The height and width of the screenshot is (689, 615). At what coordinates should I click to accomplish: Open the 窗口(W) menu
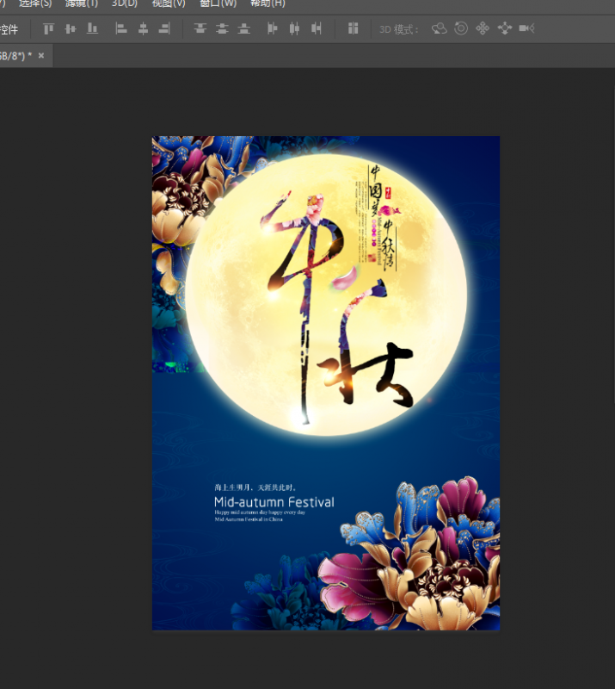point(218,3)
